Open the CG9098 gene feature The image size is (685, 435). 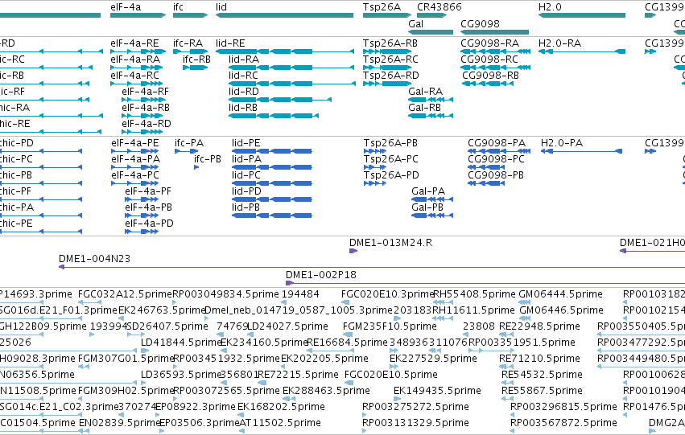click(494, 32)
